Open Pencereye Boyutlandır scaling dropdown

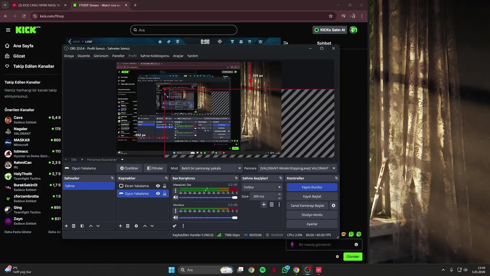(105, 159)
